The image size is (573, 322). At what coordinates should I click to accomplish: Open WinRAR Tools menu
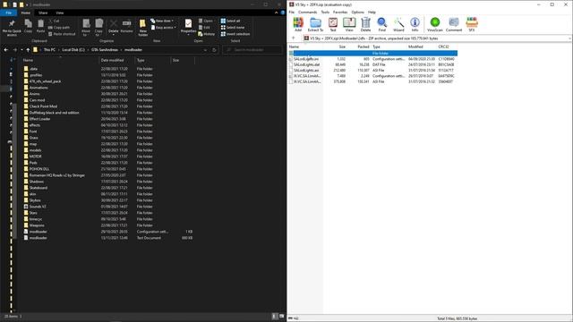pos(325,12)
